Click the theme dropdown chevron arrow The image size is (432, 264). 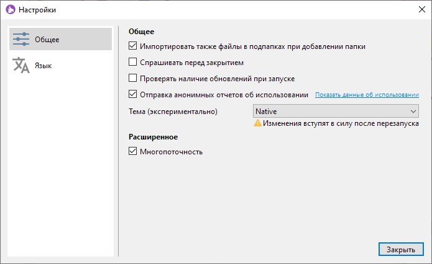pos(413,111)
